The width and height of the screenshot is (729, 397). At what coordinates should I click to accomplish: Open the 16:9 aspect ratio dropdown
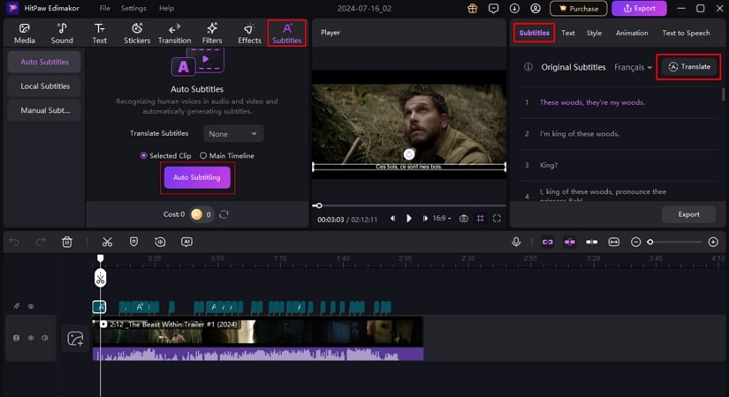tap(442, 218)
